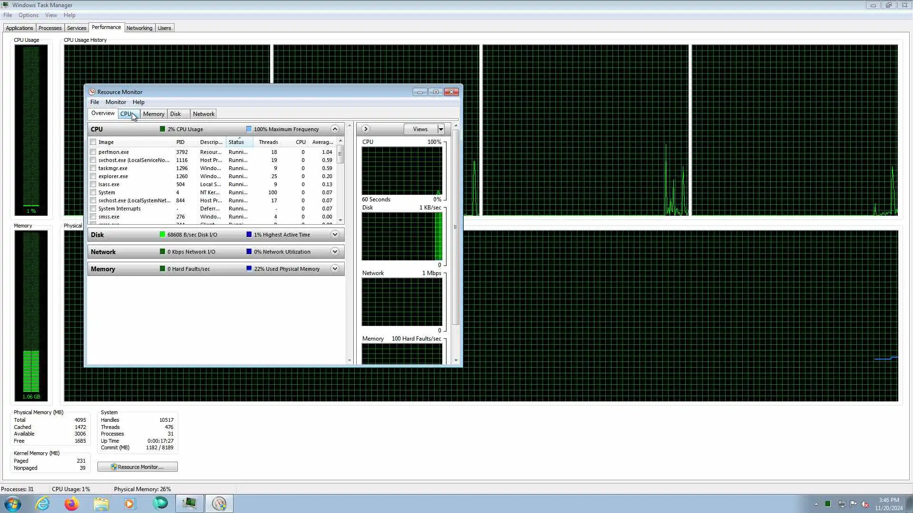Click the Start orb button
This screenshot has width=913, height=513.
[x=13, y=503]
